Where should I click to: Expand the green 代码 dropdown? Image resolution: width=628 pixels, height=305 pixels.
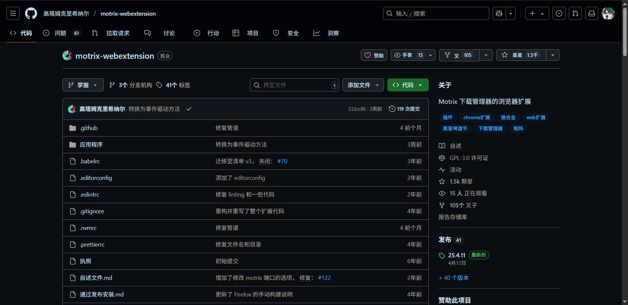(408, 85)
